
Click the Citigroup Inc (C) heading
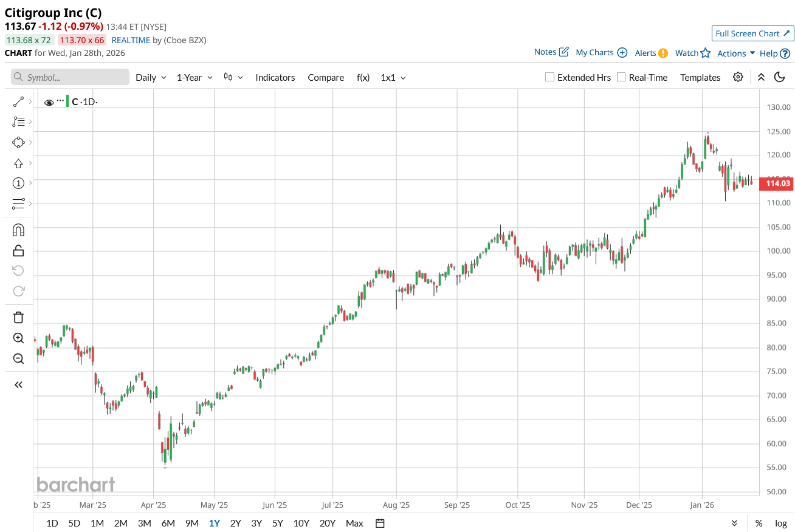(x=53, y=13)
